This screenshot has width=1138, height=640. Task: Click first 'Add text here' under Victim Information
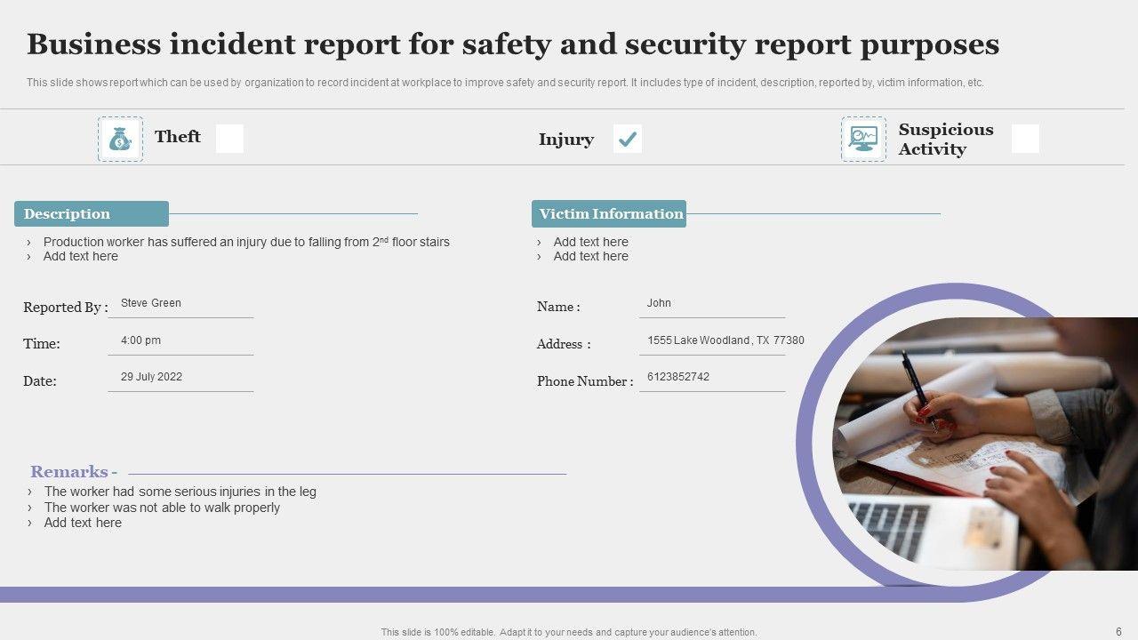pyautogui.click(x=590, y=242)
